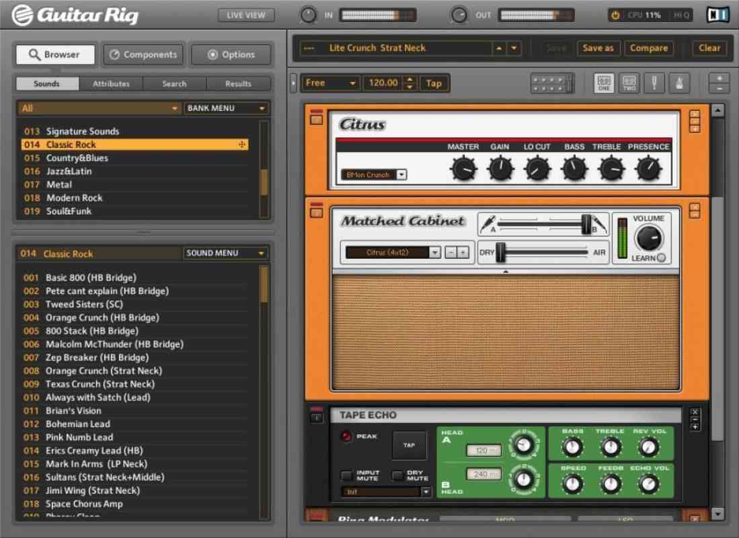Click the Learn button on Matched Cabinet
Screen dimensions: 739x538
pyautogui.click(x=662, y=256)
